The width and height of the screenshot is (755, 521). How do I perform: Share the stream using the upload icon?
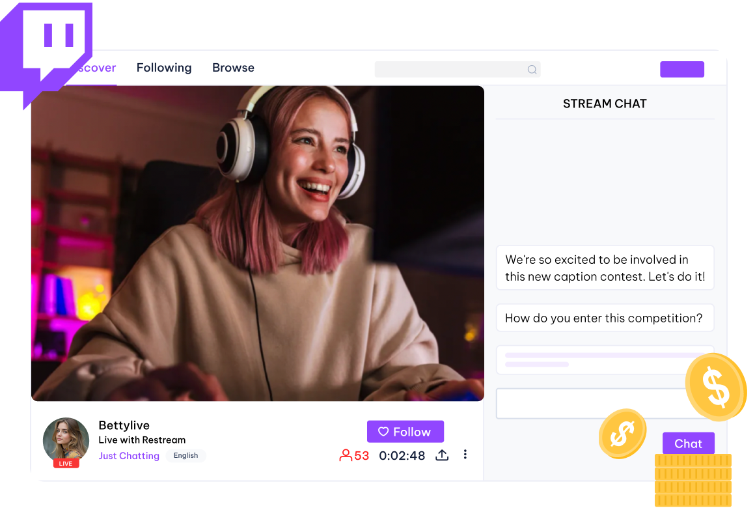(x=442, y=455)
